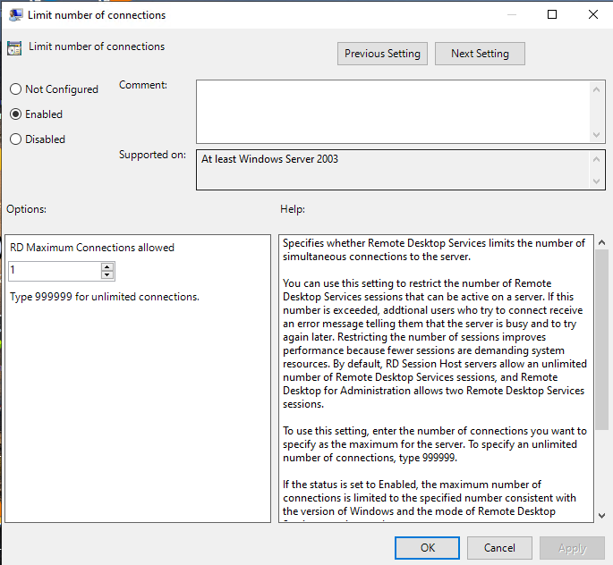Click the Previous Setting button
This screenshot has width=613, height=565.
[382, 54]
